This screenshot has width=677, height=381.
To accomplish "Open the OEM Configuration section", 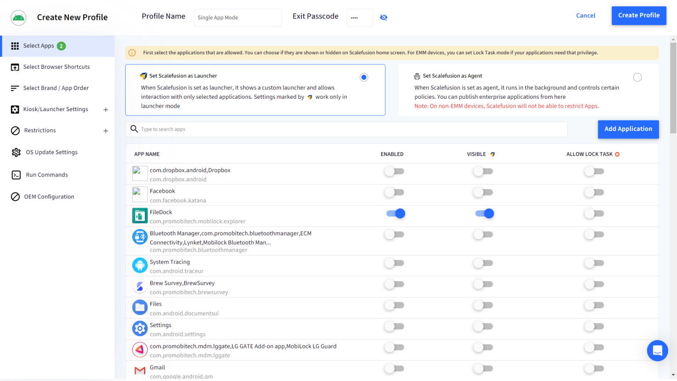I will point(49,196).
